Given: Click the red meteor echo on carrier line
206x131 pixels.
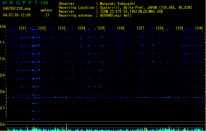Looking at the screenshot, I should 66,97.
